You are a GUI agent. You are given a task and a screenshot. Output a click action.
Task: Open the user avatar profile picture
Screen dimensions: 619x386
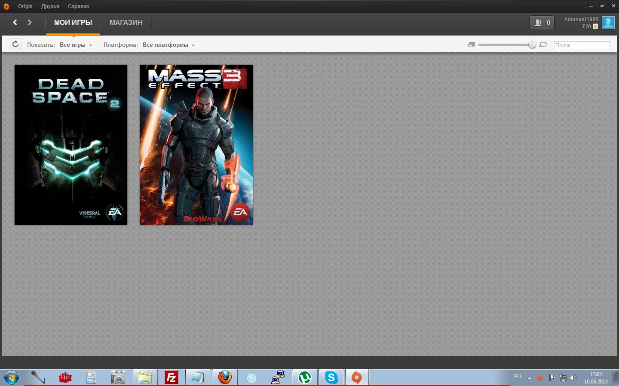608,23
